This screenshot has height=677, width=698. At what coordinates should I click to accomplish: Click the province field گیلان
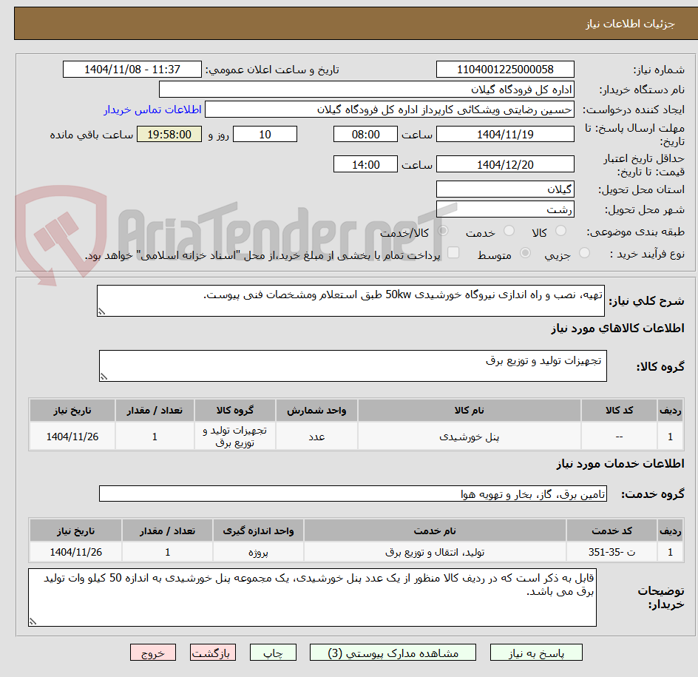click(x=505, y=189)
